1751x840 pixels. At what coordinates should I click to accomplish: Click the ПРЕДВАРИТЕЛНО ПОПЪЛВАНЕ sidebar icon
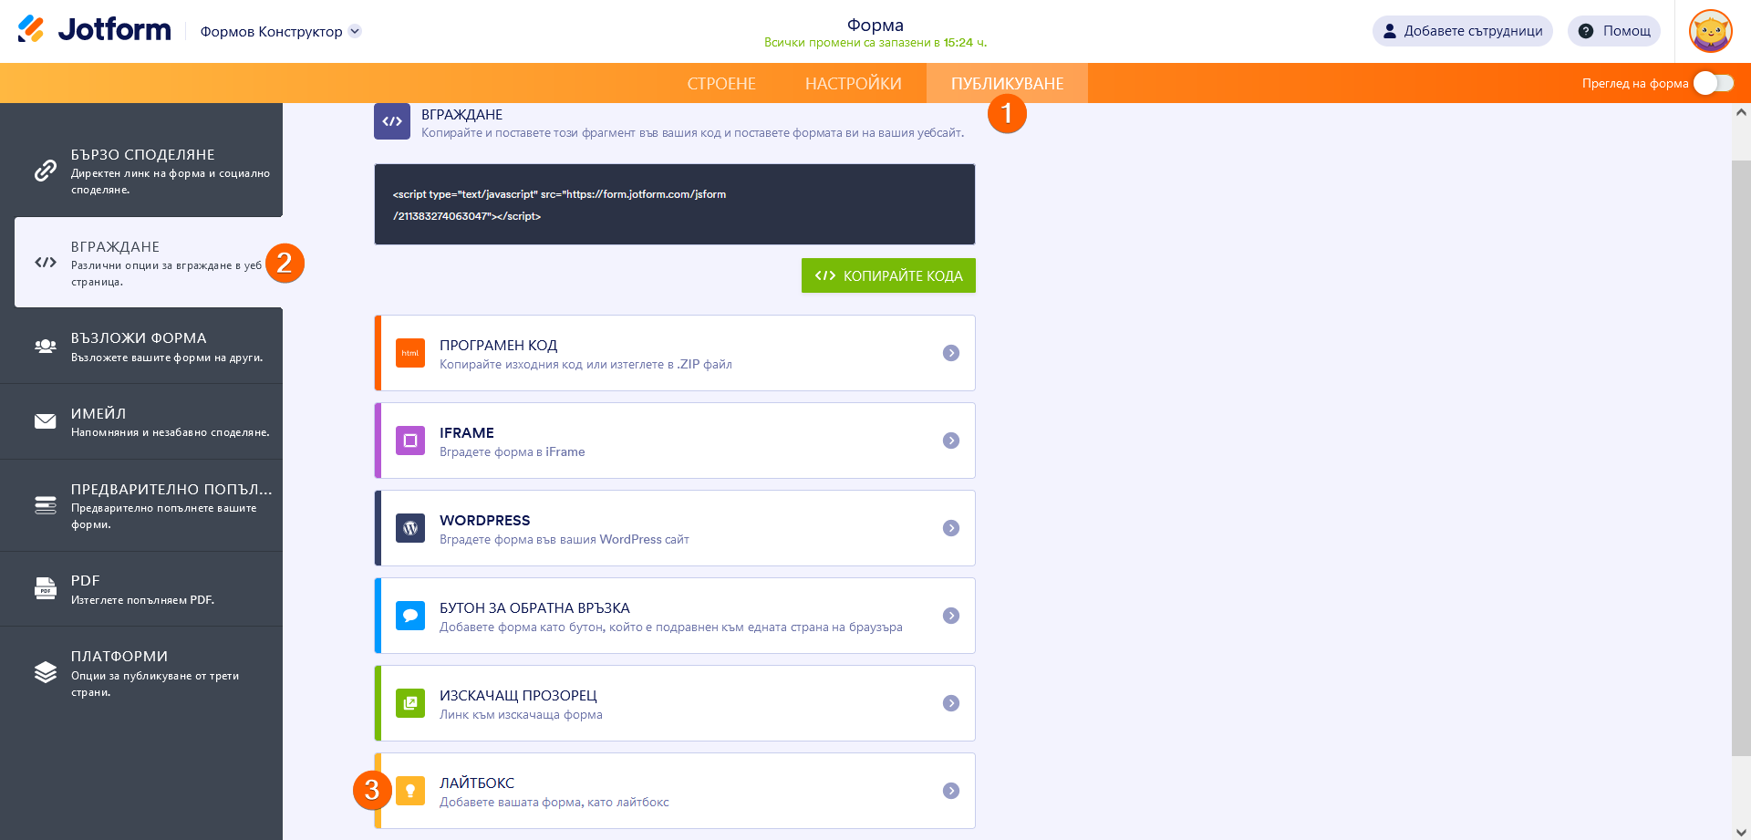[x=46, y=505]
